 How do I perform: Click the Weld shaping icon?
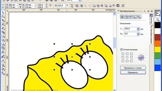(x=94, y=6)
